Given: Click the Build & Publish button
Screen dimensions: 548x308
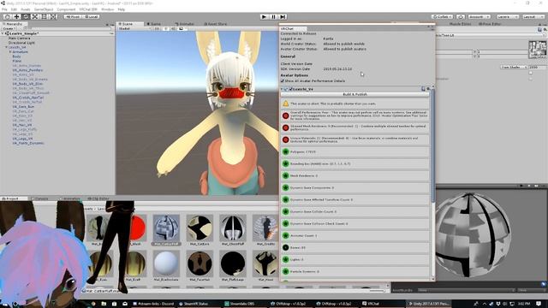Looking at the screenshot, I should pyautogui.click(x=354, y=94).
